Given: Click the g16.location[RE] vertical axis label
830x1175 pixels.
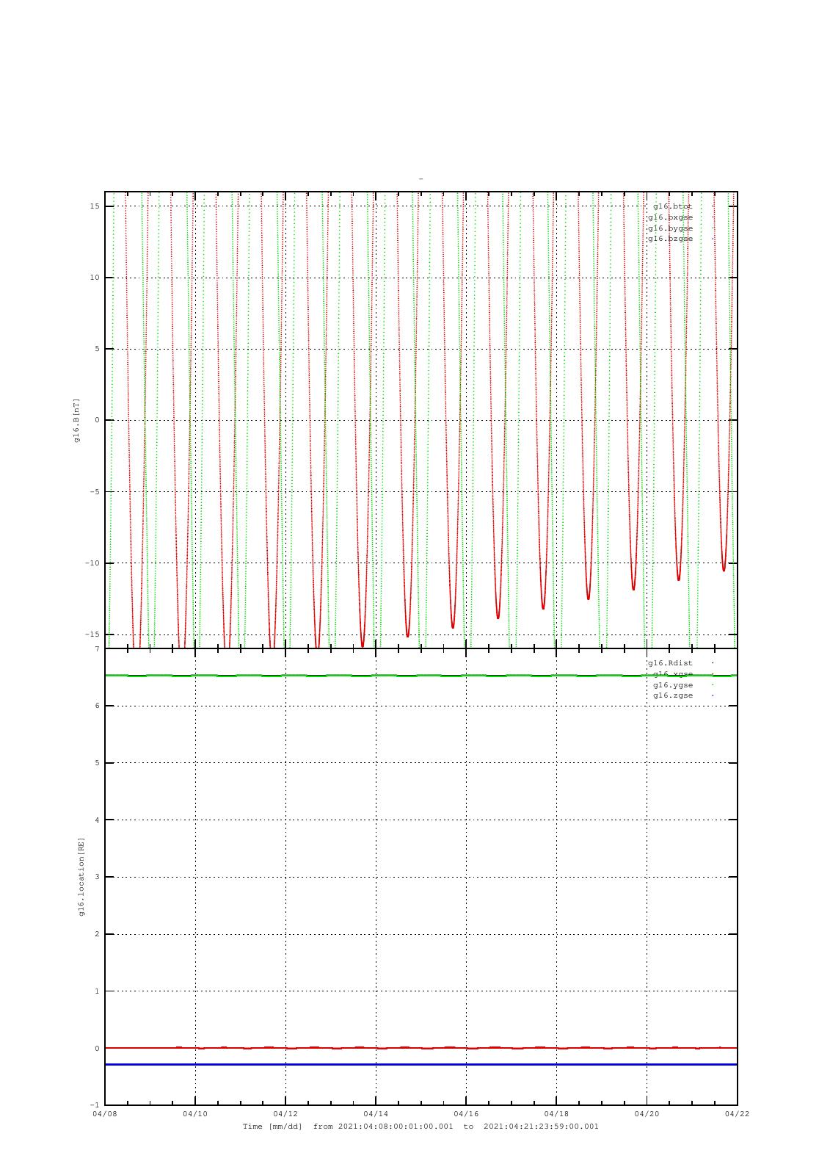Looking at the screenshot, I should point(82,877).
